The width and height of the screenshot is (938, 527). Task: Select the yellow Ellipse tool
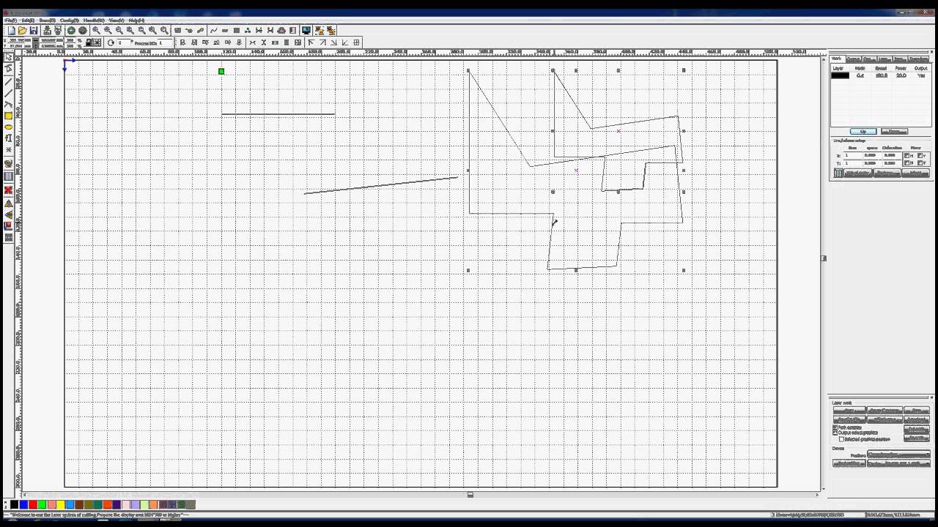[x=9, y=127]
